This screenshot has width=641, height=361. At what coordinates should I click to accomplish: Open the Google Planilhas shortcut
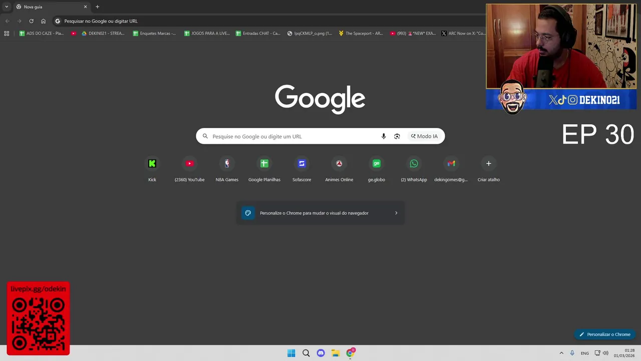(264, 169)
